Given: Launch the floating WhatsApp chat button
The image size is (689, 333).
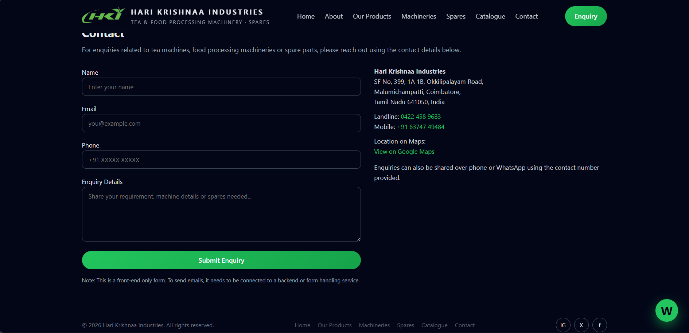Looking at the screenshot, I should (666, 310).
